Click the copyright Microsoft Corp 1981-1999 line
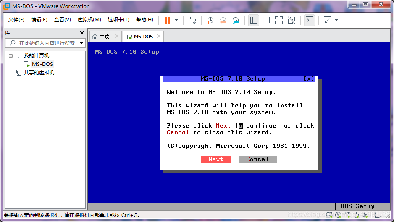Viewport: 394px width, 222px height. point(238,146)
